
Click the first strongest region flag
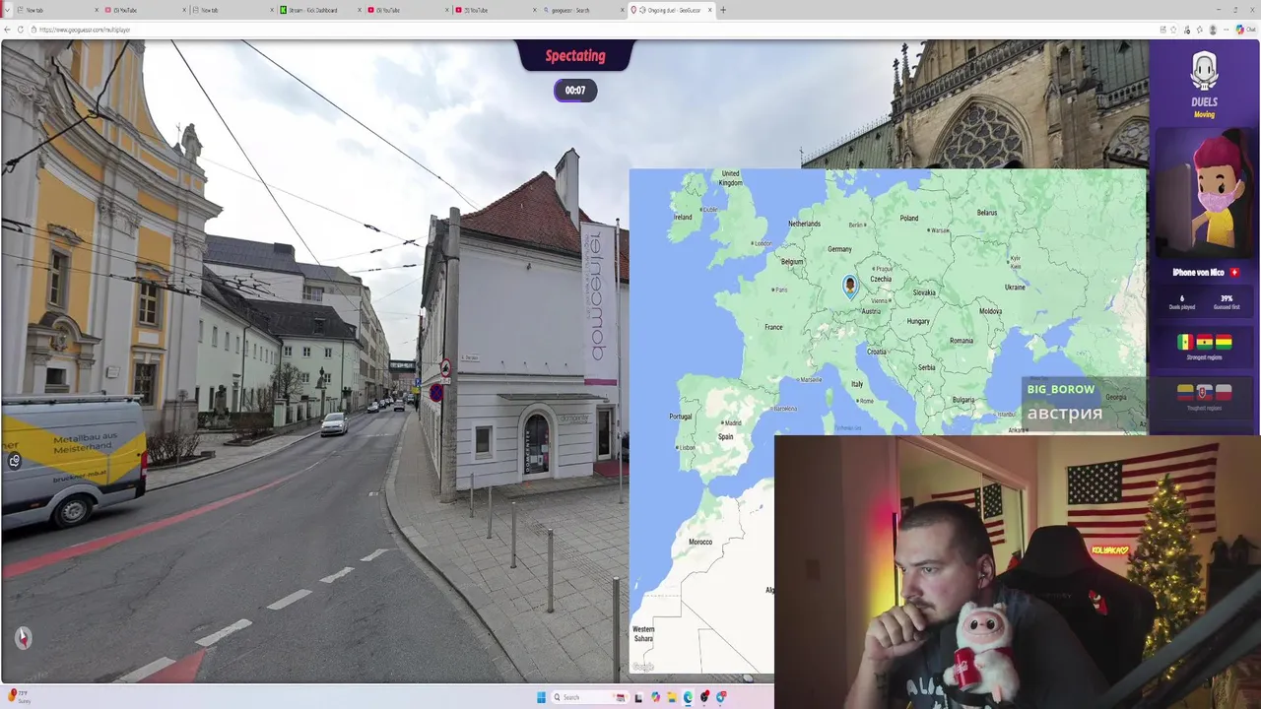[1186, 343]
